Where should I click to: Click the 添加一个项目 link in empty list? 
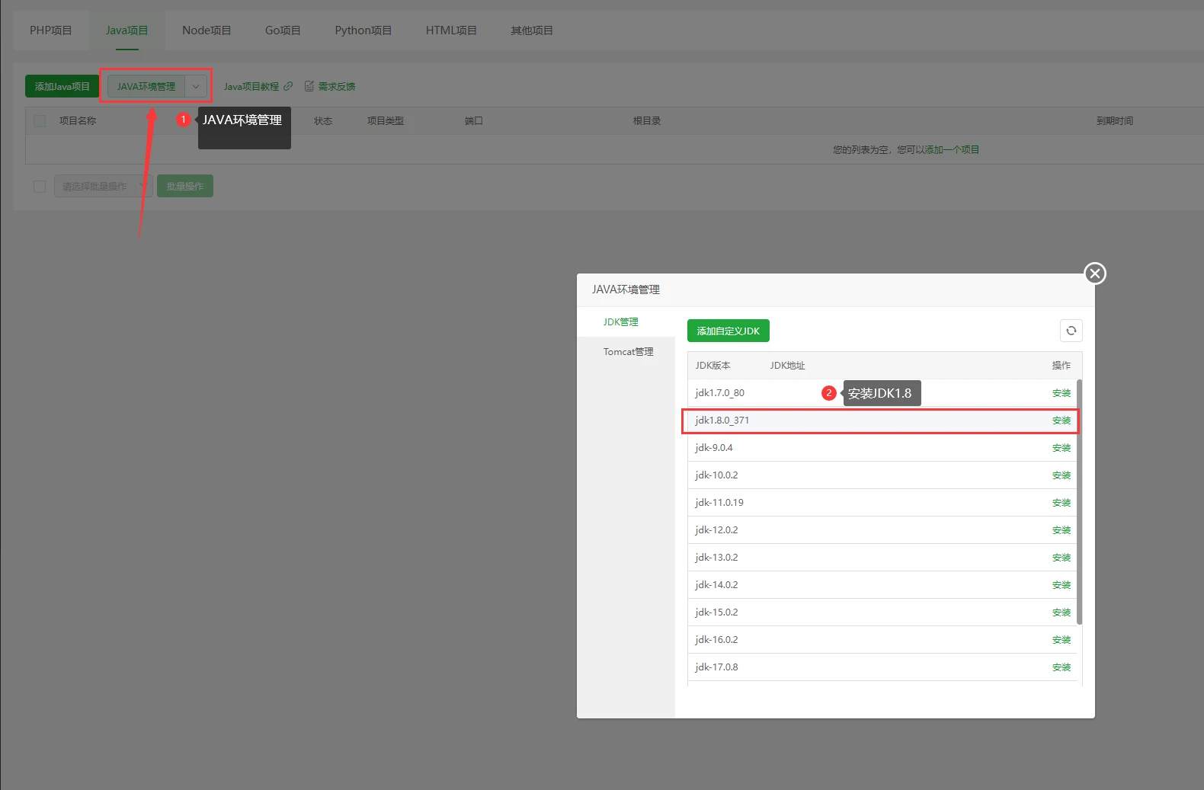click(x=952, y=150)
